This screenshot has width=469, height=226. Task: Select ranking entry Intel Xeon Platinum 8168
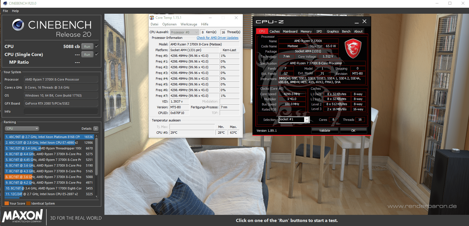click(49, 137)
